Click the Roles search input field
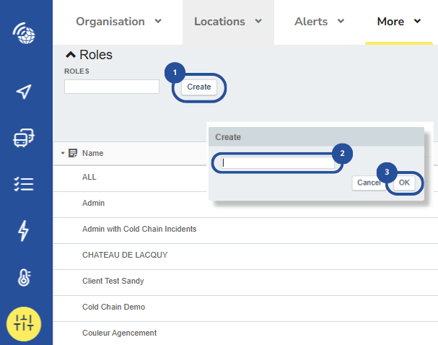438x345 pixels. (112, 87)
